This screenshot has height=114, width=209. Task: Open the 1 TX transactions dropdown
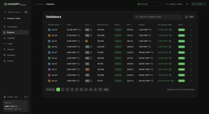pyautogui.click(x=199, y=4)
